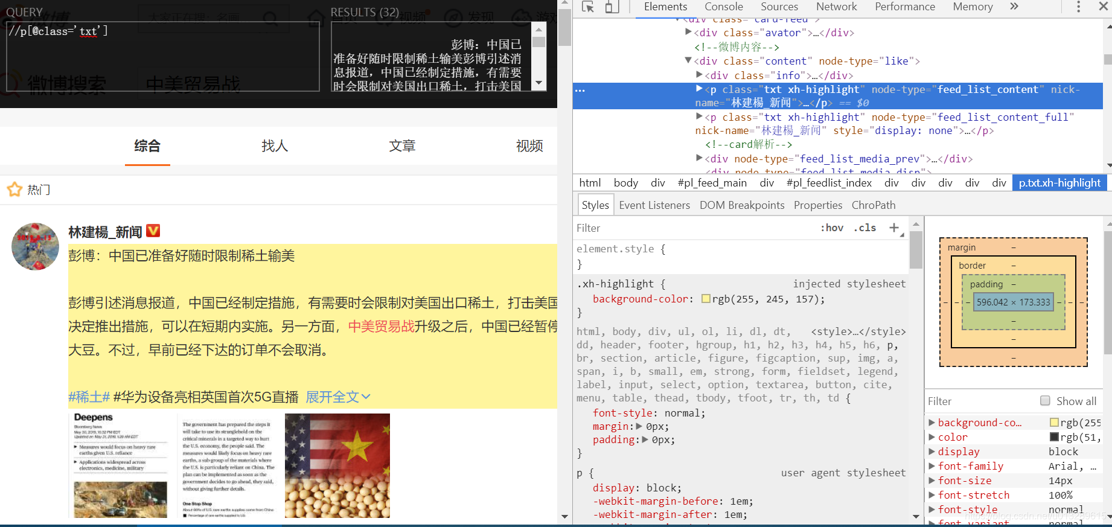This screenshot has height=527, width=1112.
Task: Expand computed font-size property
Action: (931, 481)
